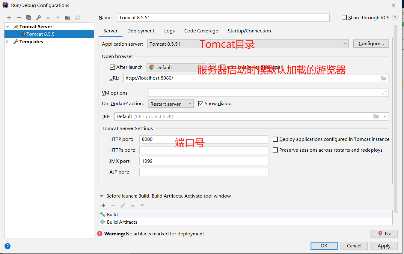Collapse the Tomcat Server tree node
The width and height of the screenshot is (404, 254).
(7, 26)
